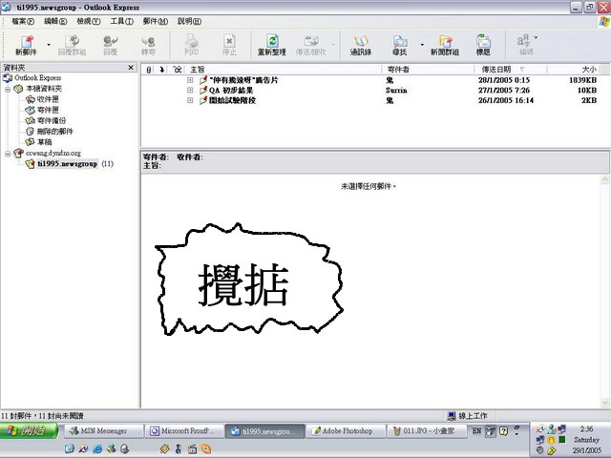Switch to Adobe Photoshop in taskbar

(x=348, y=431)
